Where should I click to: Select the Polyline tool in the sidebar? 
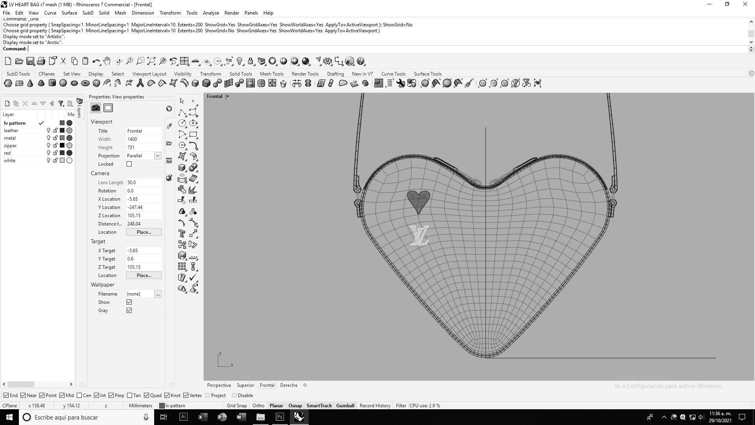(182, 113)
